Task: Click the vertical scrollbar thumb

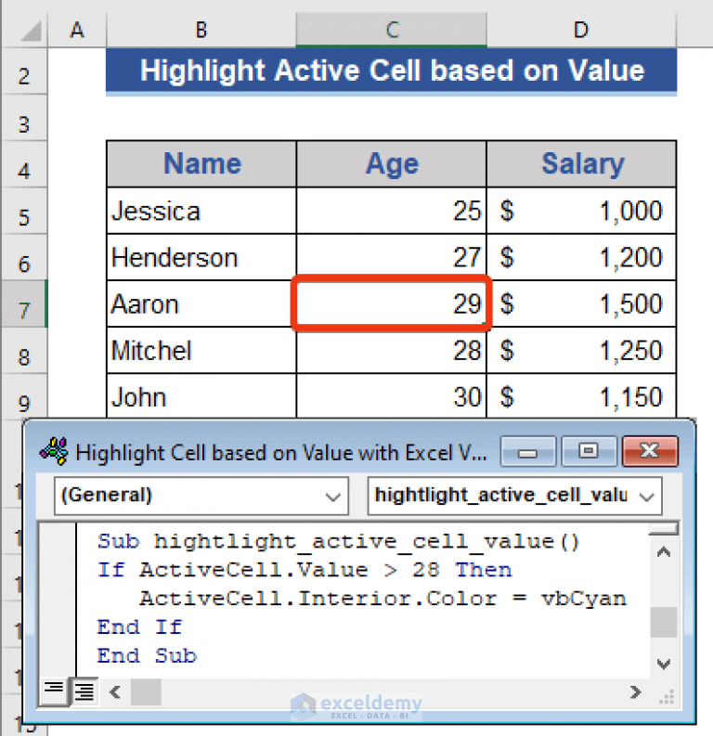Action: [x=663, y=622]
